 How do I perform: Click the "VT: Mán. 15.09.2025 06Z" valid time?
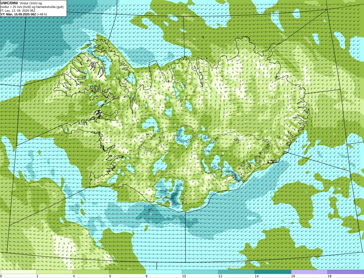tap(18, 14)
